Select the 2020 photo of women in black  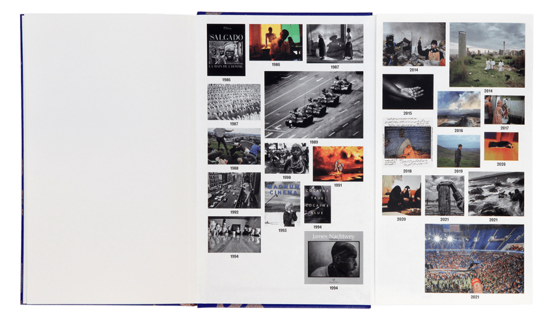(401, 195)
